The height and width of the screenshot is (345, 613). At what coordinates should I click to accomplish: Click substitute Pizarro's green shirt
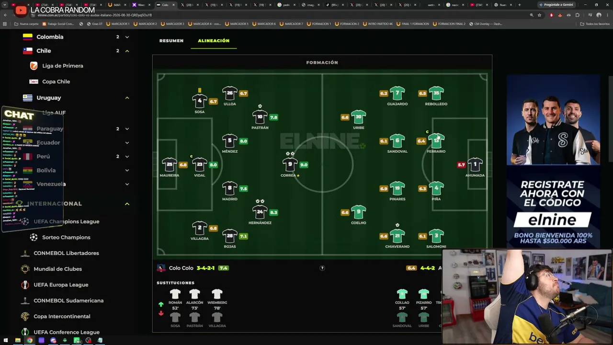[x=424, y=294]
